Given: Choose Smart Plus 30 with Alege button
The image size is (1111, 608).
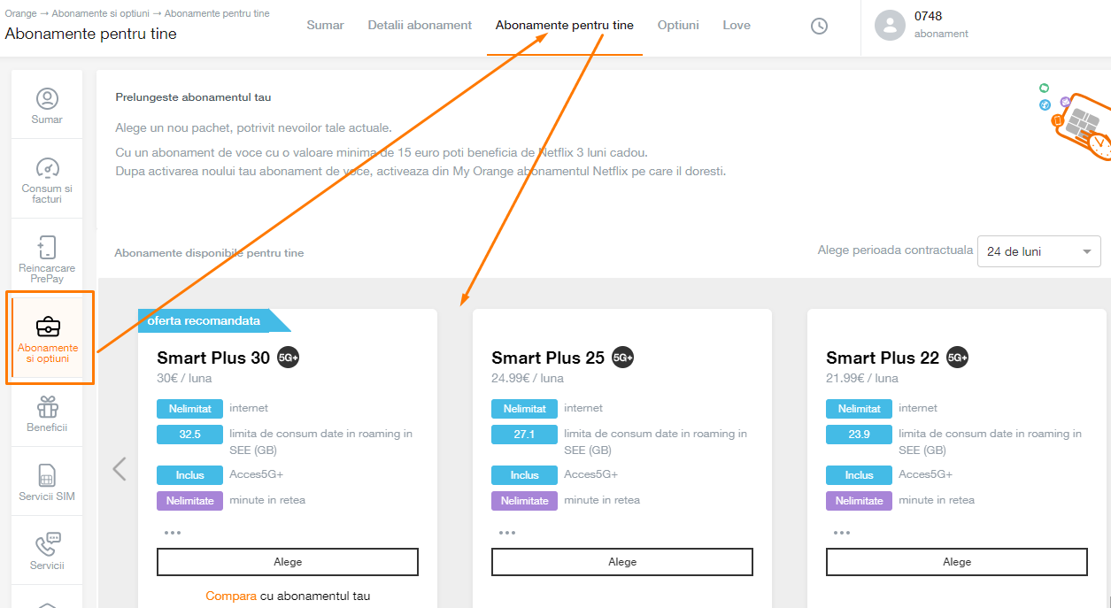Looking at the screenshot, I should click(x=288, y=562).
